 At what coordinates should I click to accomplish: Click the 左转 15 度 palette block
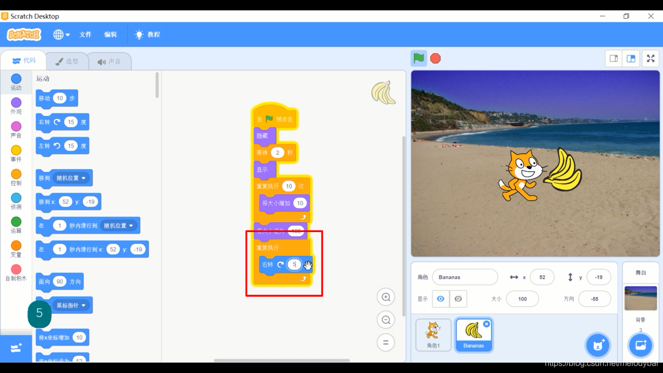pos(62,146)
